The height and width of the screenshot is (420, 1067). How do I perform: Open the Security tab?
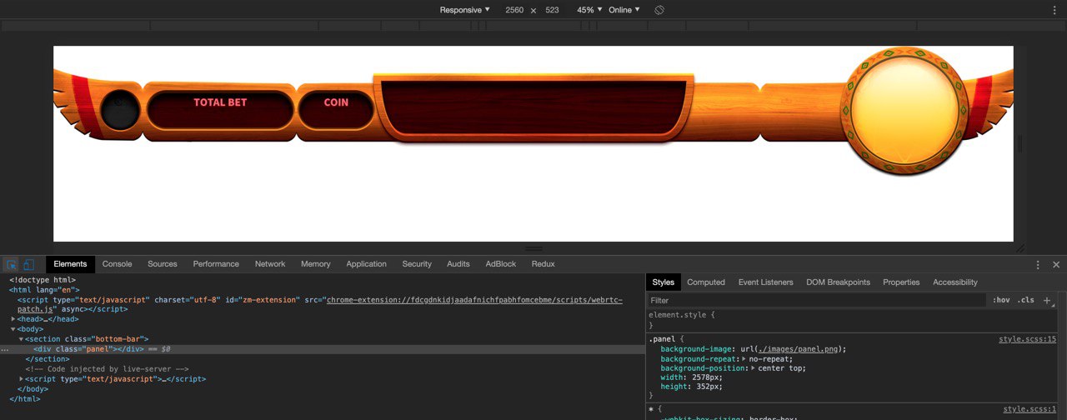tap(417, 264)
